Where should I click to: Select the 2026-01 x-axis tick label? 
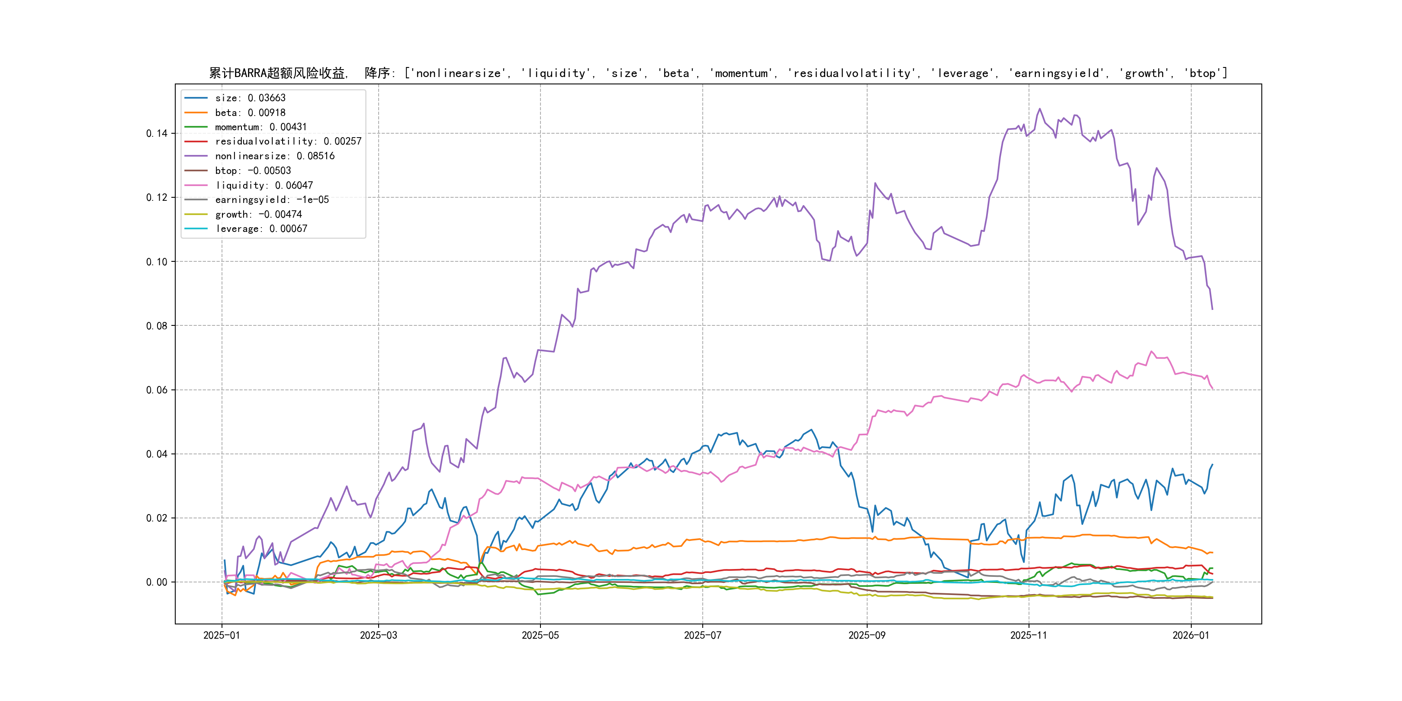pos(1190,636)
